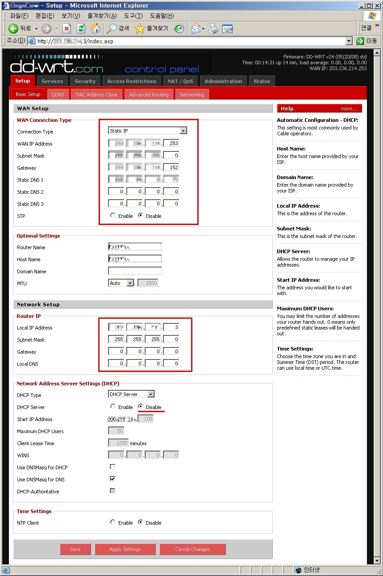The width and height of the screenshot is (383, 576).
Task: Click the Apply Settings button
Action: click(x=125, y=549)
